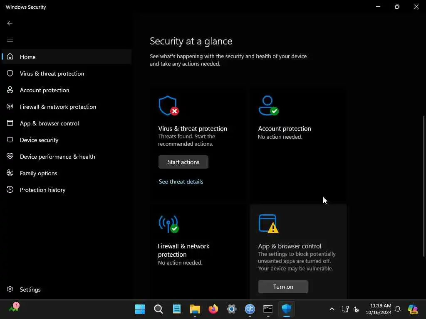
Task: Open the hamburger navigation menu
Action: pyautogui.click(x=10, y=40)
